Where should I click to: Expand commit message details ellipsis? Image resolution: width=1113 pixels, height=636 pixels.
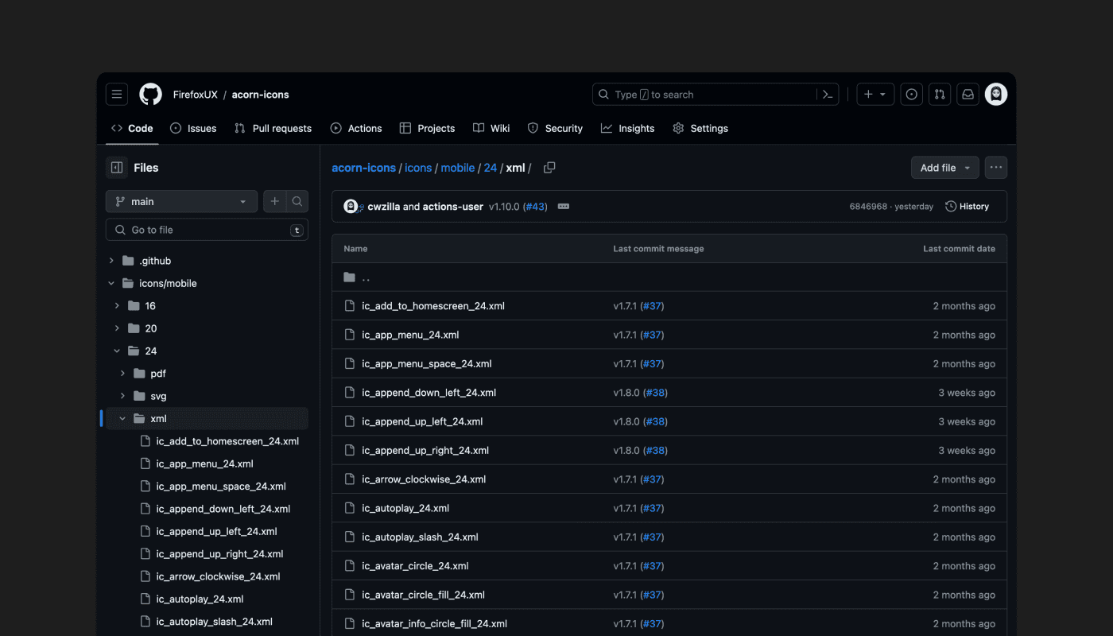coord(564,207)
